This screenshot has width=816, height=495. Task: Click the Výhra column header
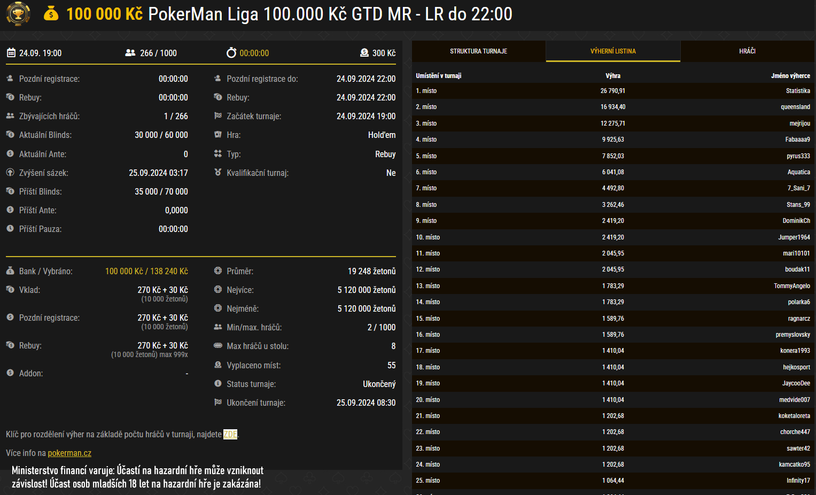tap(613, 76)
